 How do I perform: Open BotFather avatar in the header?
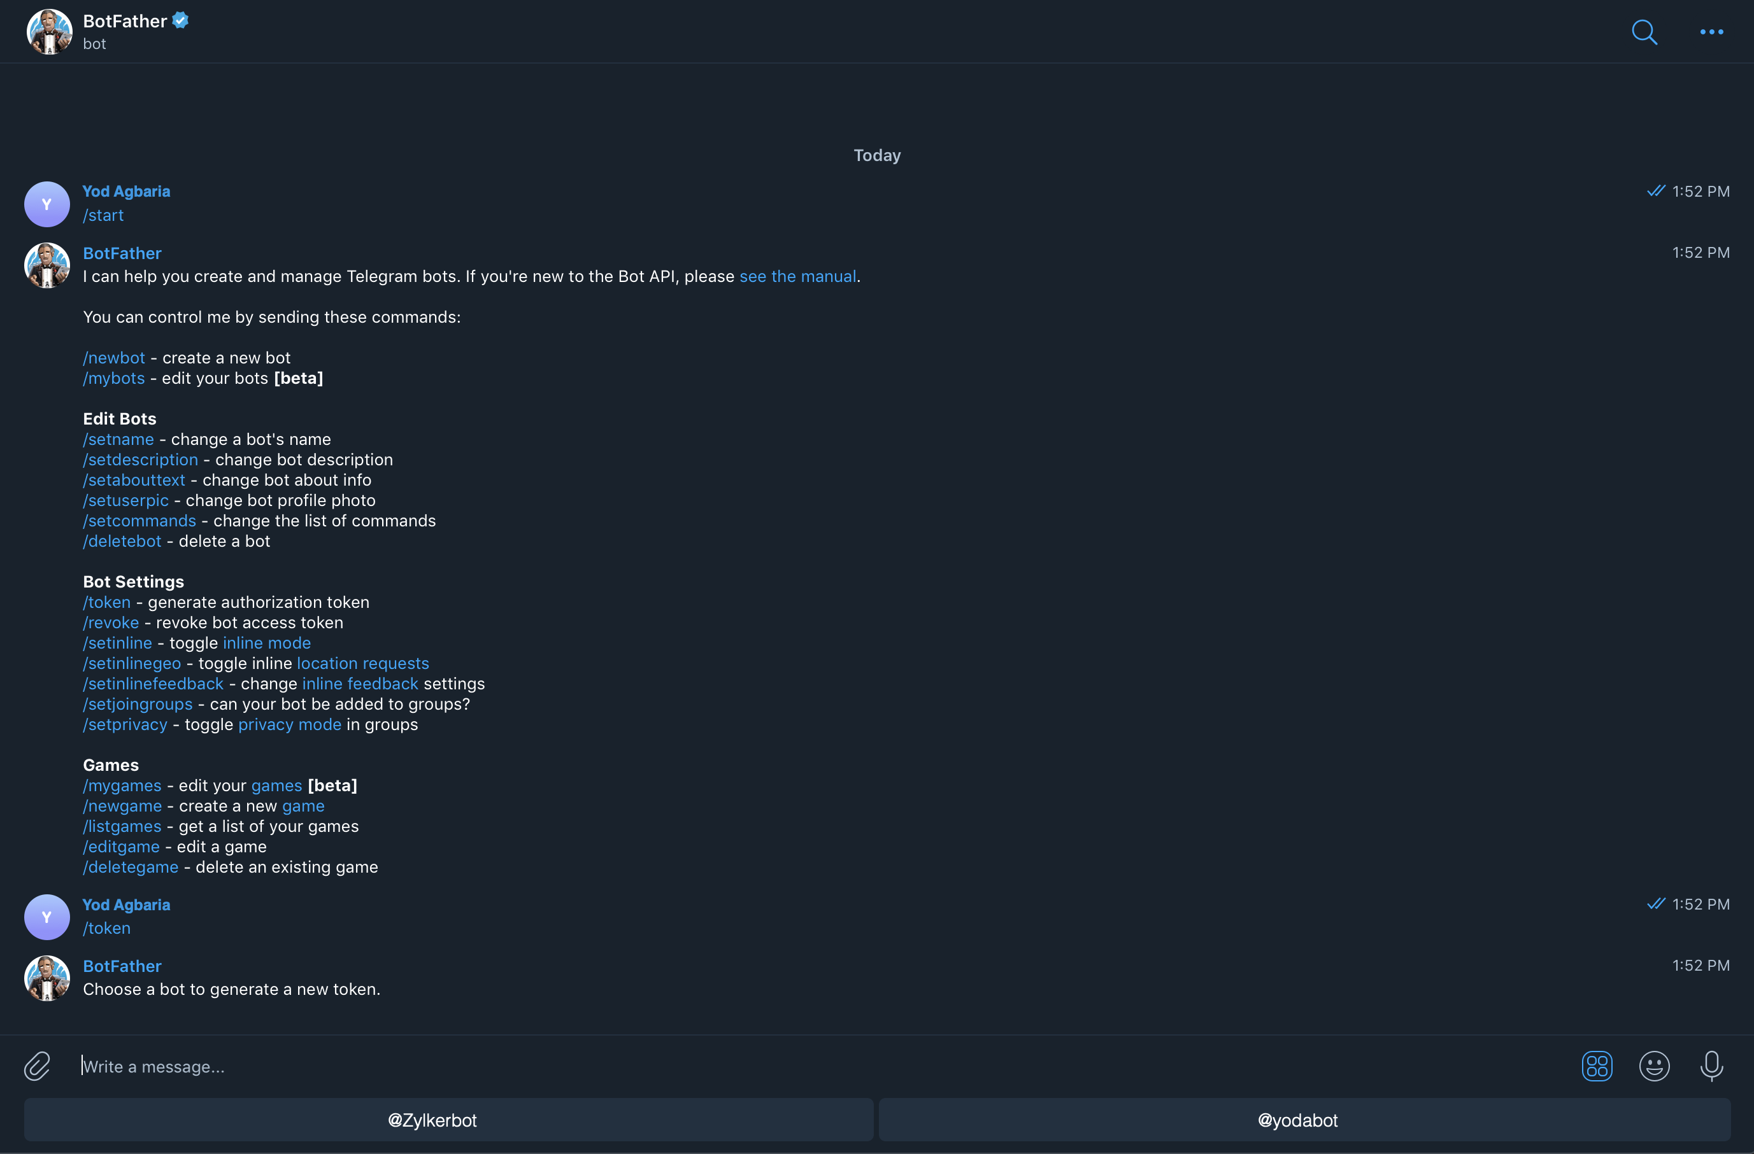point(50,32)
